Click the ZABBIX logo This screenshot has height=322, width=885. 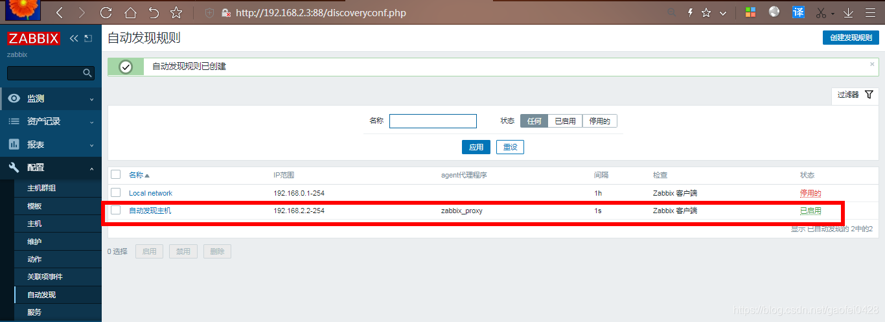(x=34, y=39)
